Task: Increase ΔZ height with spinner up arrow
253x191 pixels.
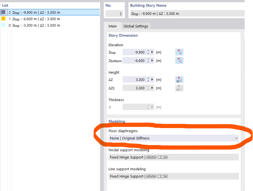Action: pyautogui.click(x=148, y=78)
